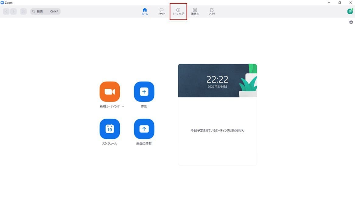Open the Chat (チャット) tab
Viewport: 355px width, 211px height.
coord(161,12)
